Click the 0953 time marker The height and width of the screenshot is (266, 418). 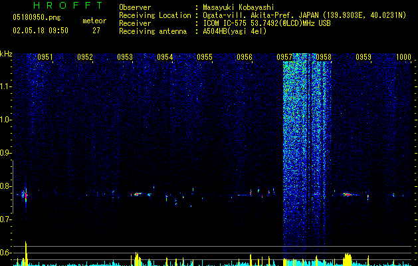125,57
